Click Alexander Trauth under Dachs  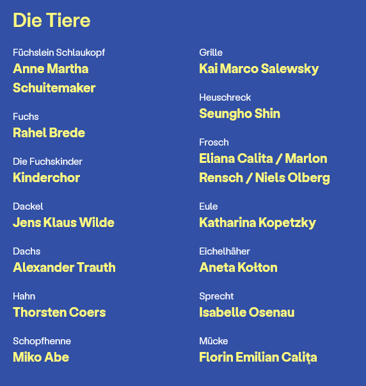pyautogui.click(x=64, y=267)
